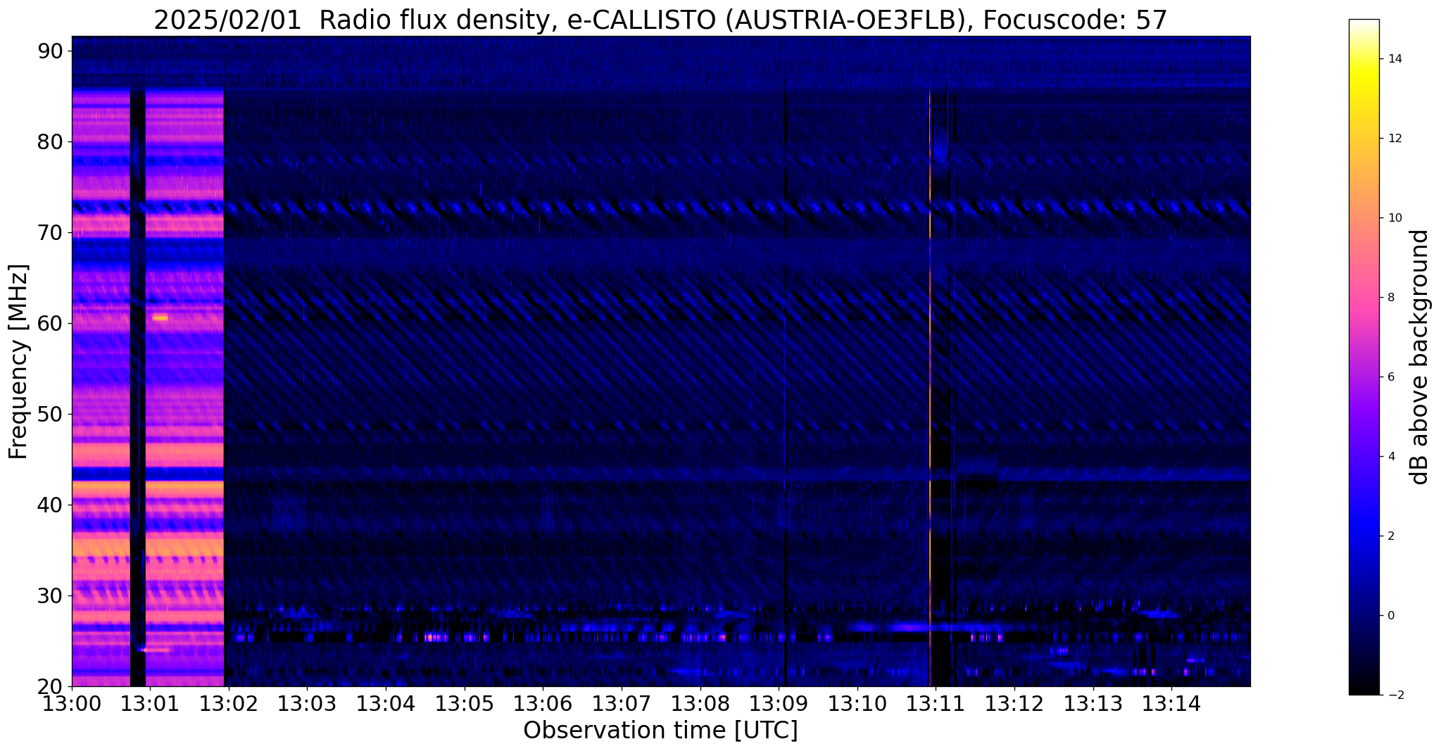Click the 90 MHz frequency tick label
Viewport: 1441px width, 751px height.
pos(50,51)
